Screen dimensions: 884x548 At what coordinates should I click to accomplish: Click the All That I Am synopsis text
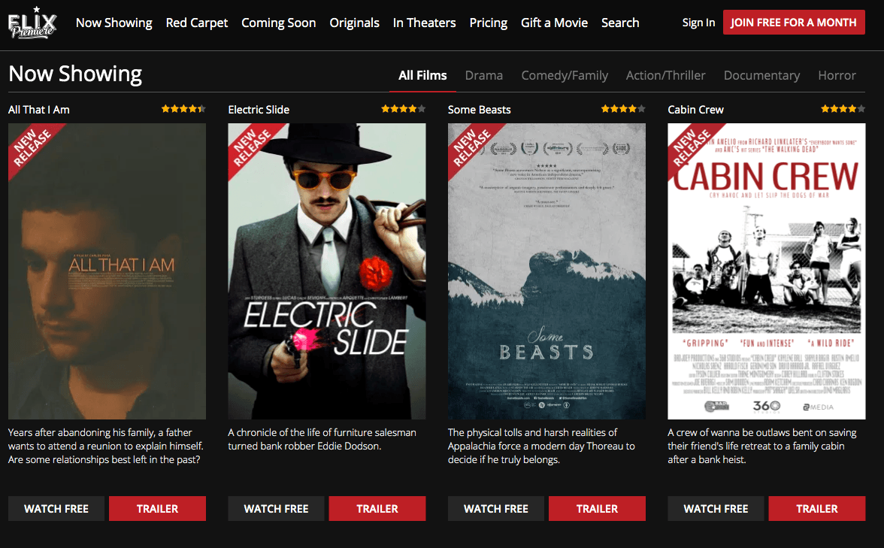(x=106, y=446)
